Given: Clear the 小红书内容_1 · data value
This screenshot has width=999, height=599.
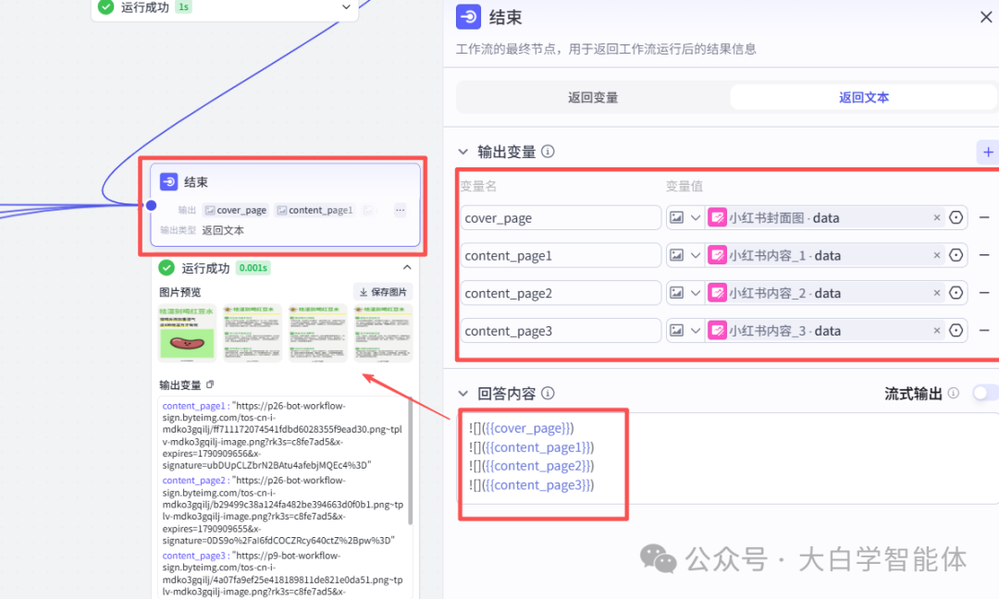Looking at the screenshot, I should (x=936, y=255).
